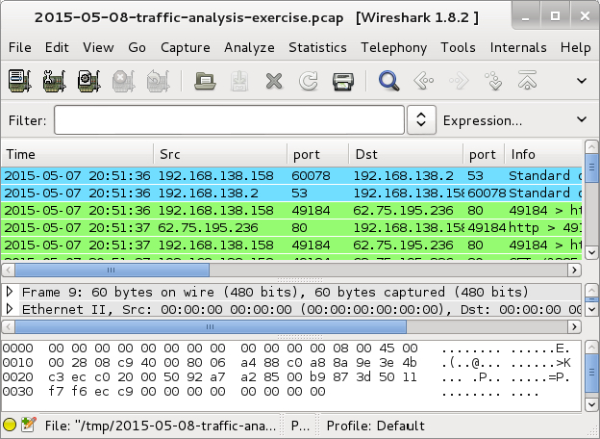Image resolution: width=600 pixels, height=439 pixels.
Task: Click the packet list horizontal scrollbar thumb
Action: [112, 271]
